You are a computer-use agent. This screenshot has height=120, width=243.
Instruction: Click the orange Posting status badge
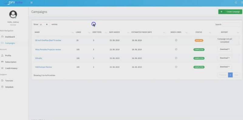pos(199,41)
